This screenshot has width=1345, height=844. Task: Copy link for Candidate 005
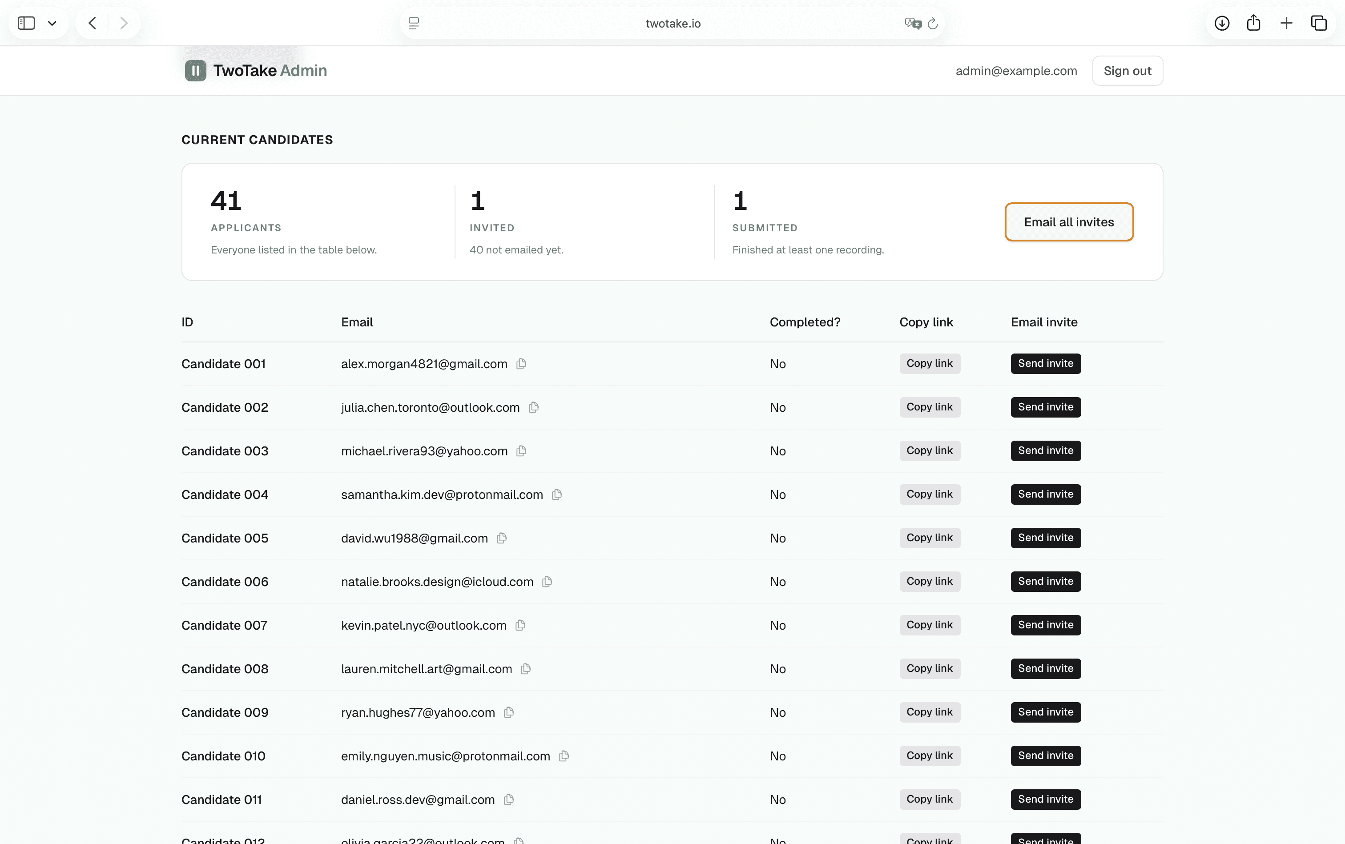click(x=930, y=538)
